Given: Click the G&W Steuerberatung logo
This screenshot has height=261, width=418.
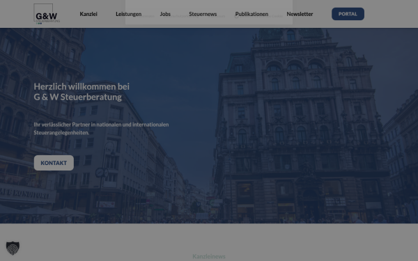Looking at the screenshot, I should pyautogui.click(x=47, y=14).
